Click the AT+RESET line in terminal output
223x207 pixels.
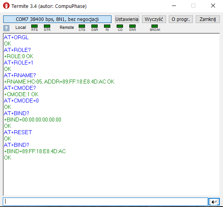tap(18, 132)
